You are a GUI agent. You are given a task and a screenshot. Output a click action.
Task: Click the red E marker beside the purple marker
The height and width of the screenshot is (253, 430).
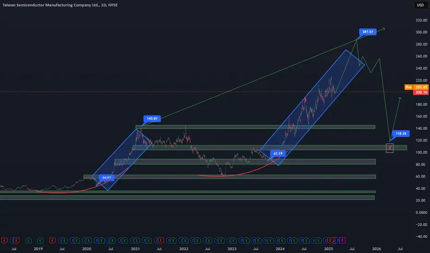tap(330, 241)
